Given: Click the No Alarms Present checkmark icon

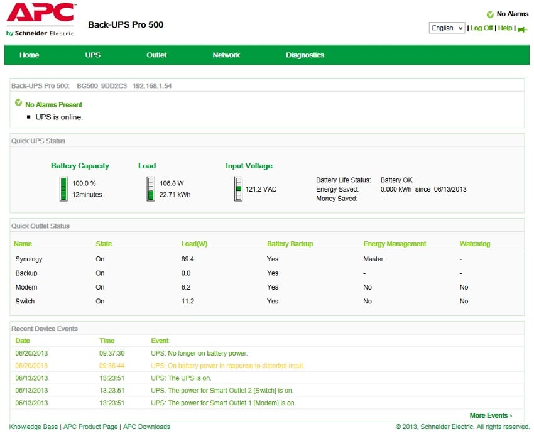Looking at the screenshot, I should pos(18,102).
